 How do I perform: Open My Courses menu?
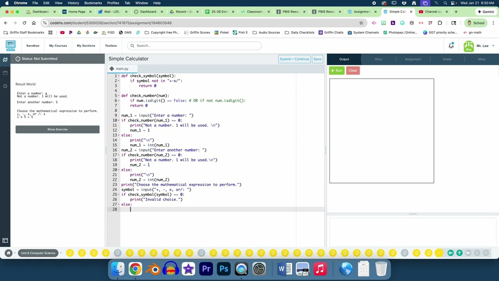tap(58, 46)
